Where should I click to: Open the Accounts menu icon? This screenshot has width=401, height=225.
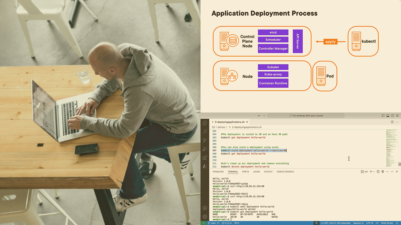click(x=205, y=208)
